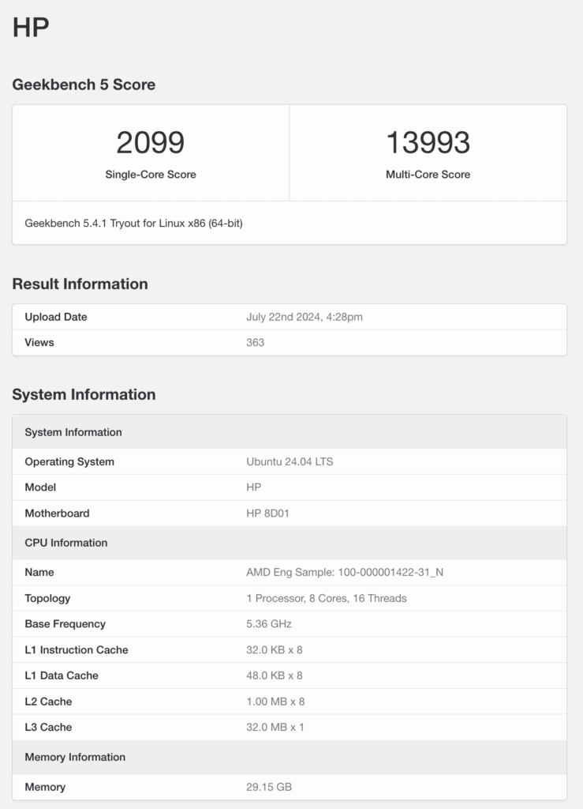Click the System Information section heading
Image resolution: width=583 pixels, height=809 pixels.
(x=84, y=394)
